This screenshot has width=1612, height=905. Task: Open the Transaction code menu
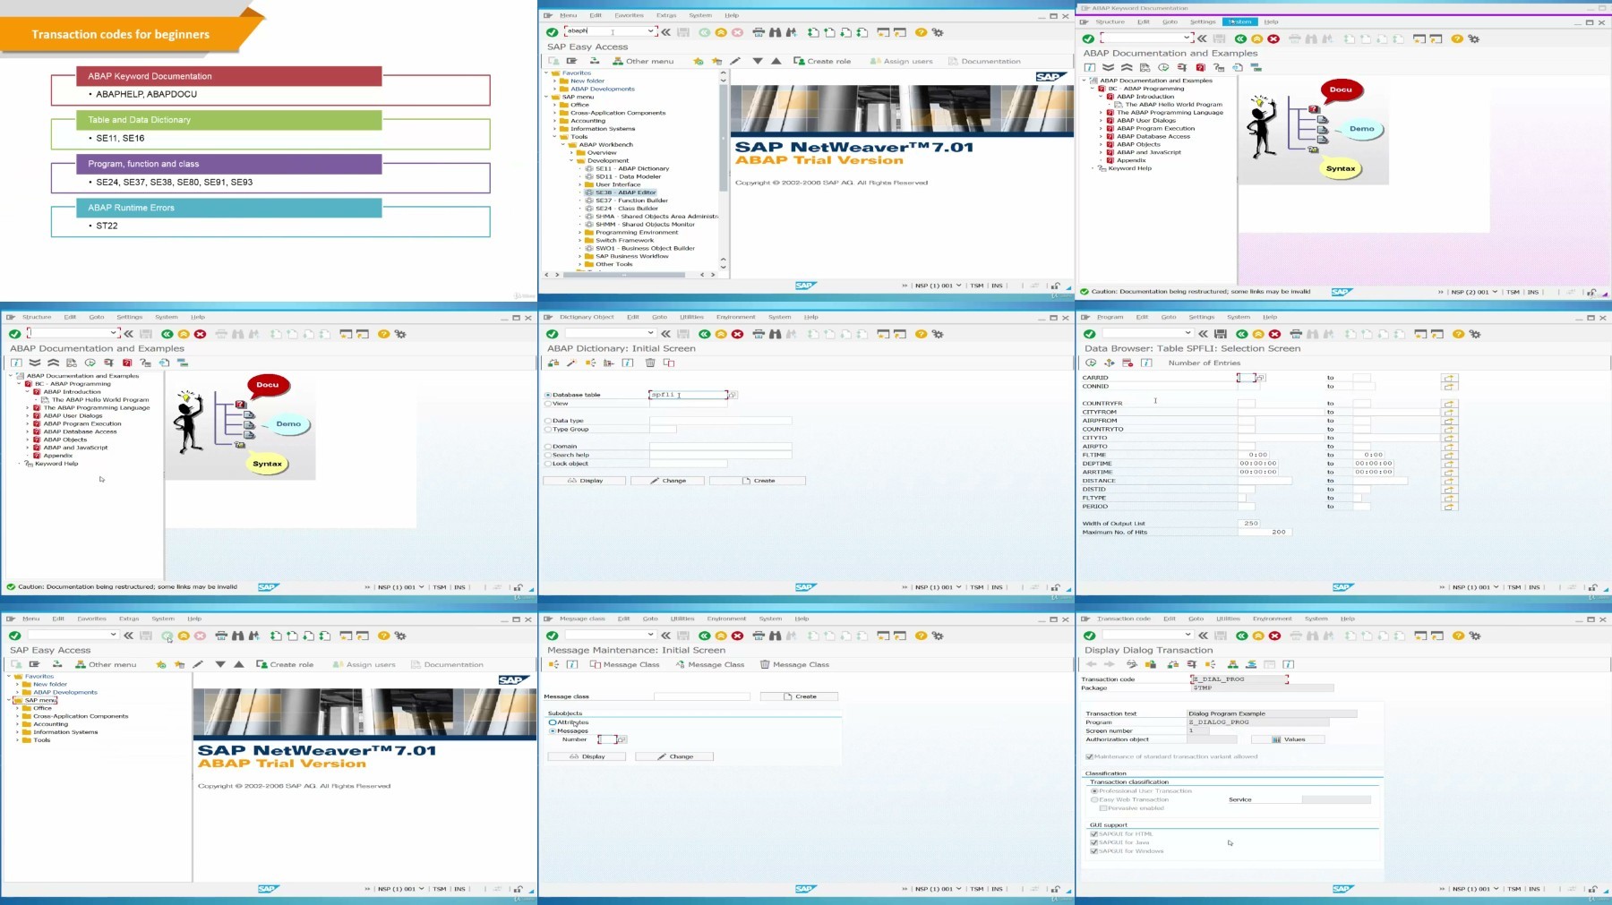(x=1123, y=619)
